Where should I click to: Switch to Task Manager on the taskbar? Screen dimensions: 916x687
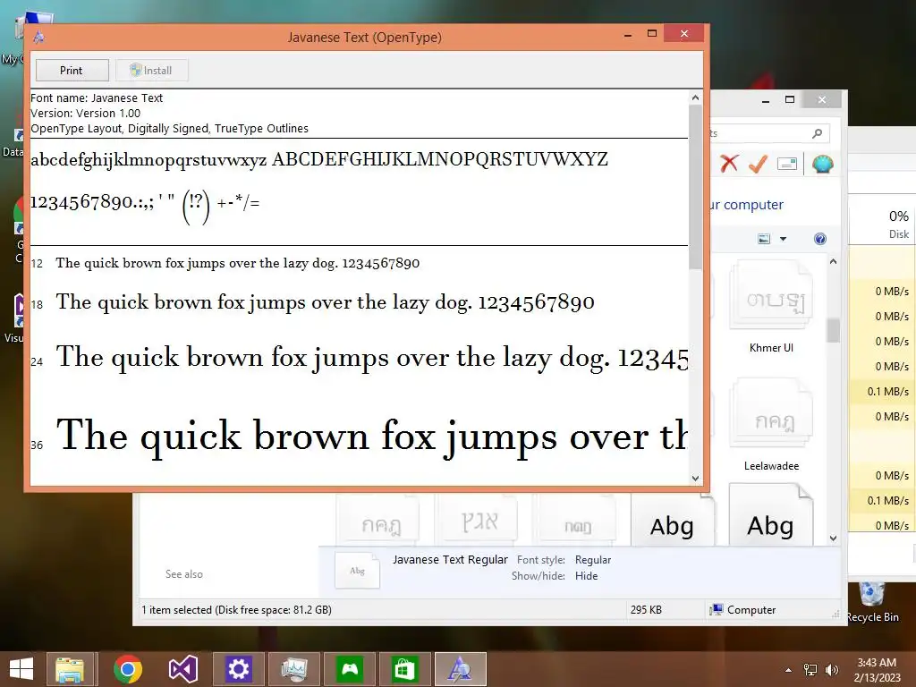(x=293, y=669)
